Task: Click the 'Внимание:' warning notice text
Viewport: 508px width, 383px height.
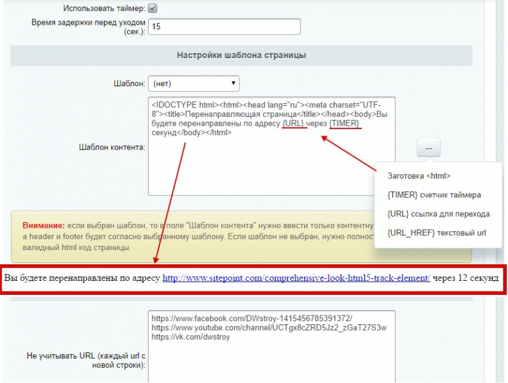Action: 42,225
